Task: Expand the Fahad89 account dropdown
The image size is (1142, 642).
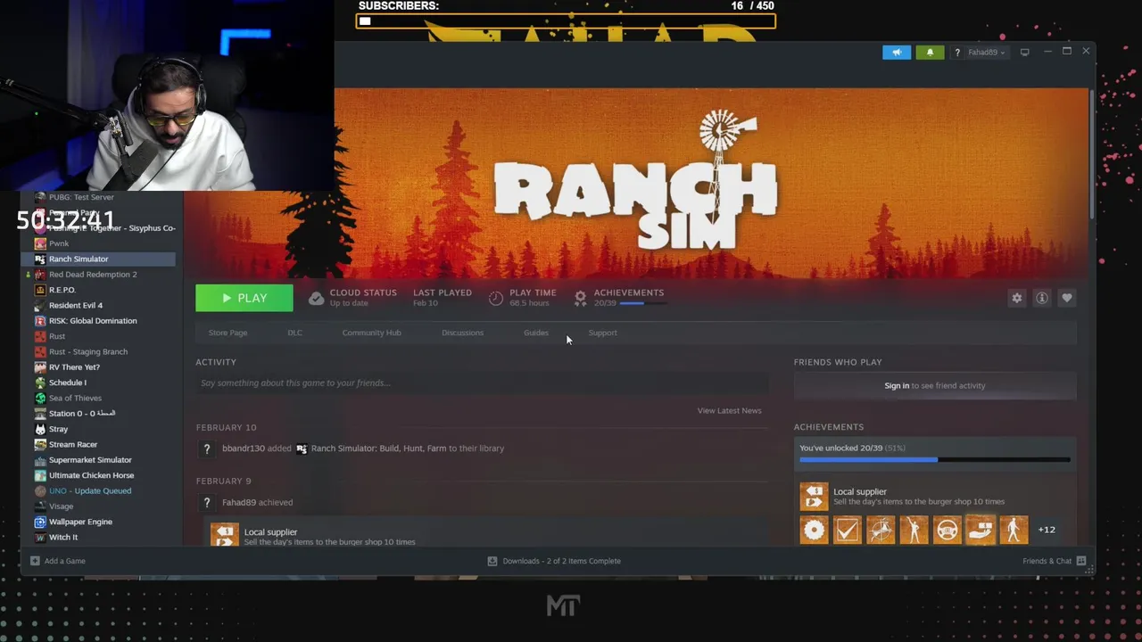Action: 986,53
